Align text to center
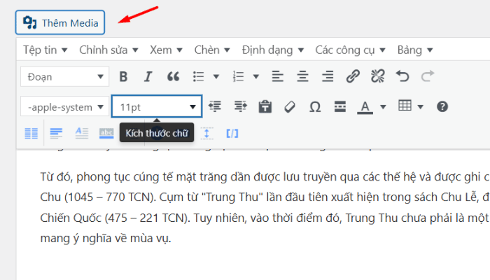 click(302, 76)
